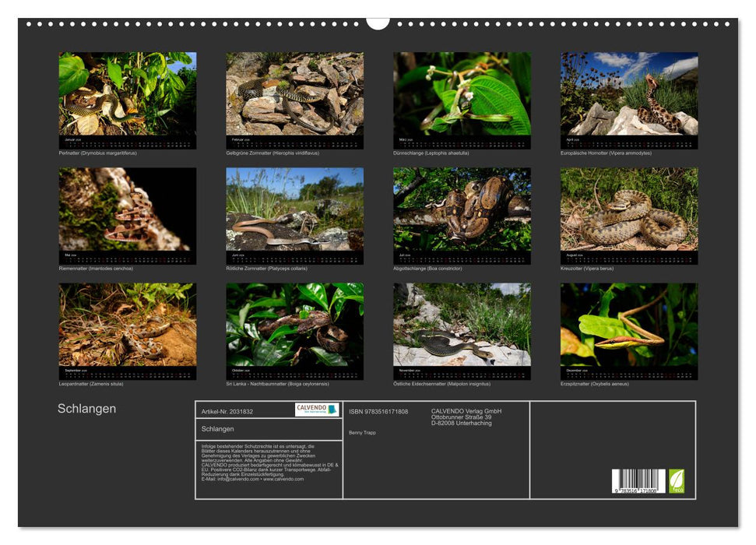The width and height of the screenshot is (756, 545).
Task: Open the Erzspitznatter December image
Action: tap(628, 325)
